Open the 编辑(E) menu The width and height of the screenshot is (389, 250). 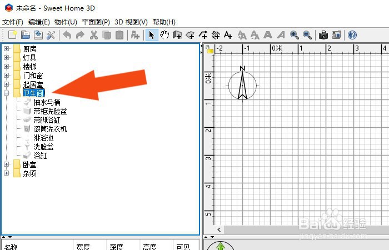(39, 22)
